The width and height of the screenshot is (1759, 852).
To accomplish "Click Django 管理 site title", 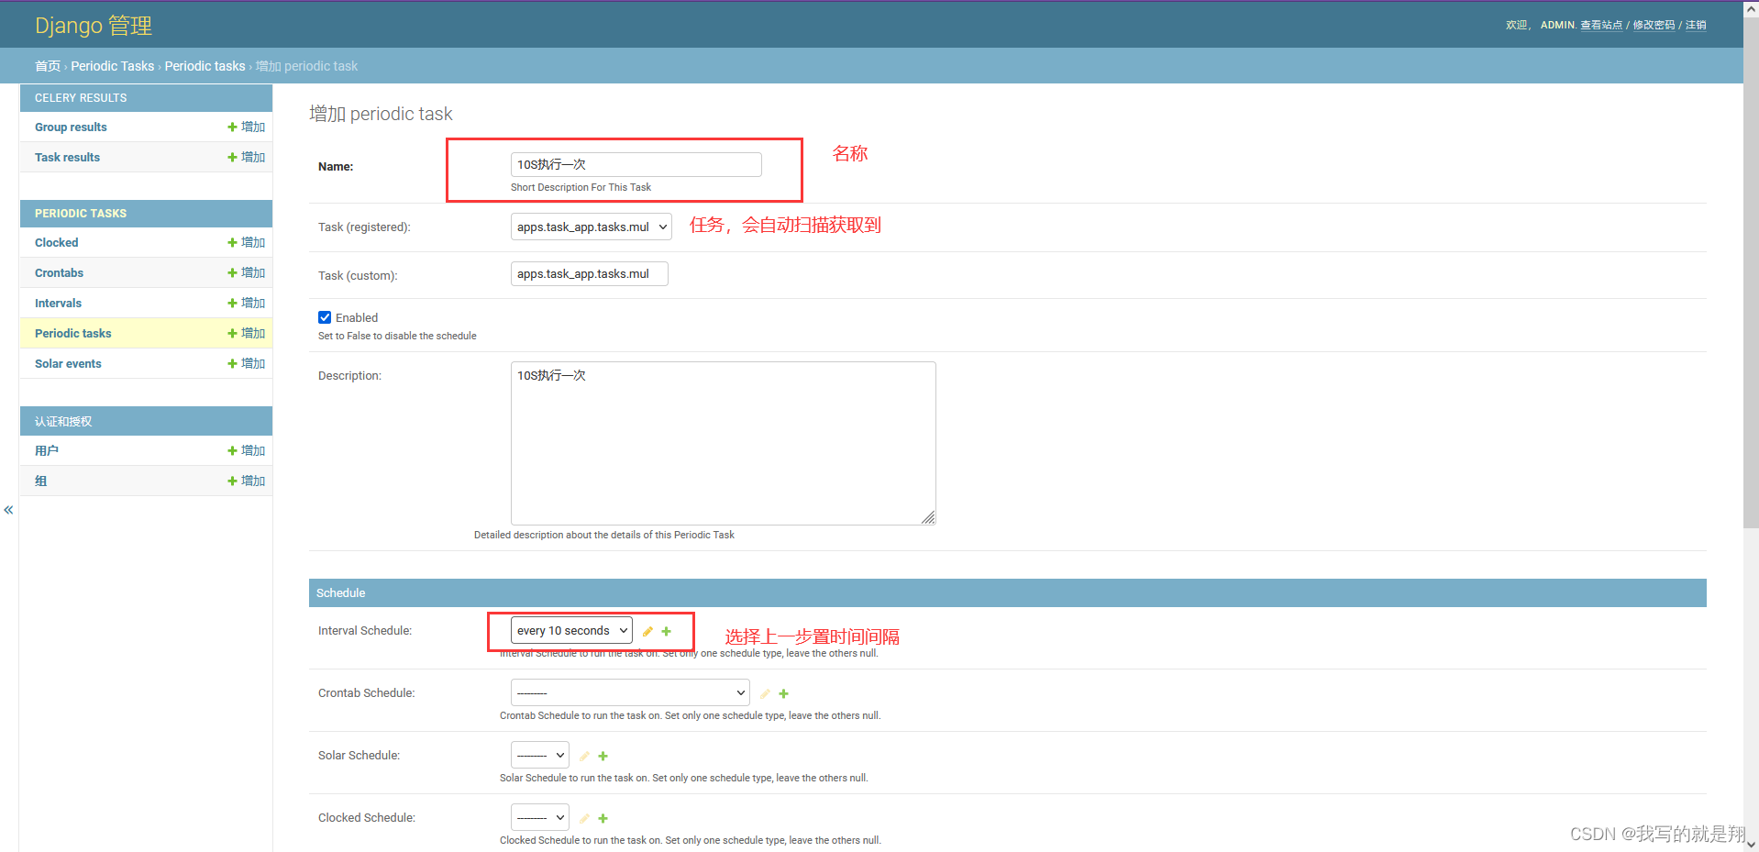I will click(x=94, y=26).
